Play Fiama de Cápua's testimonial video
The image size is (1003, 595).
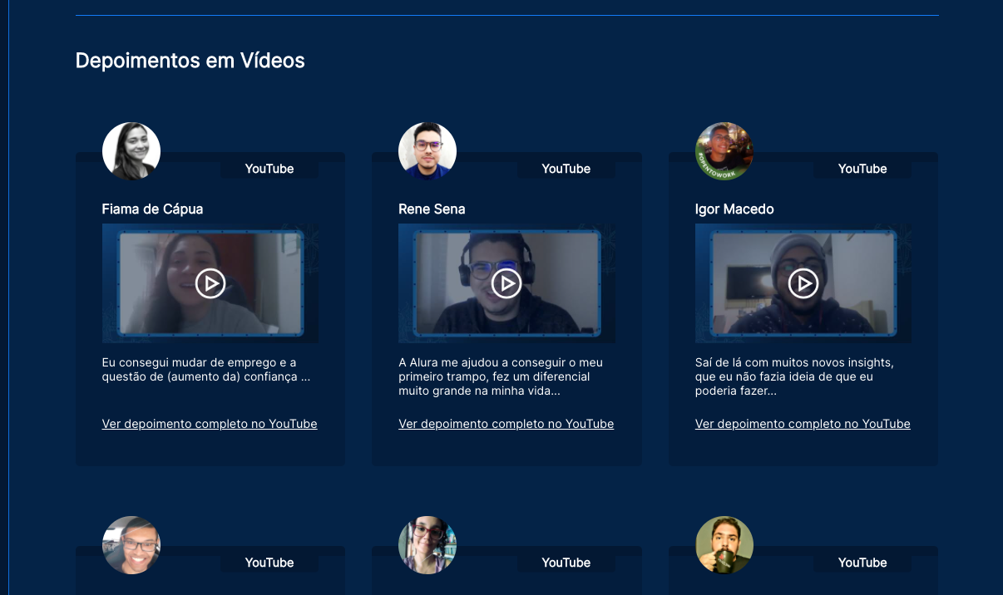tap(210, 283)
